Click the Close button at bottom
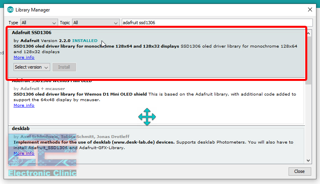The width and height of the screenshot is (320, 184). pos(300,171)
